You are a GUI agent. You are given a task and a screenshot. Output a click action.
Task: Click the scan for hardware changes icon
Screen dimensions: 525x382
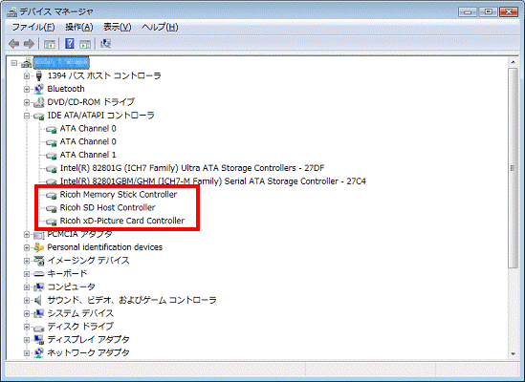105,44
